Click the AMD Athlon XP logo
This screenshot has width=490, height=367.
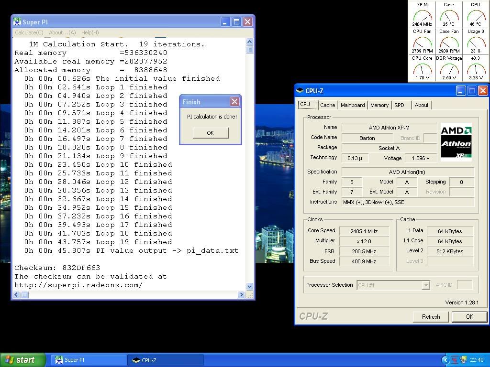click(x=456, y=142)
